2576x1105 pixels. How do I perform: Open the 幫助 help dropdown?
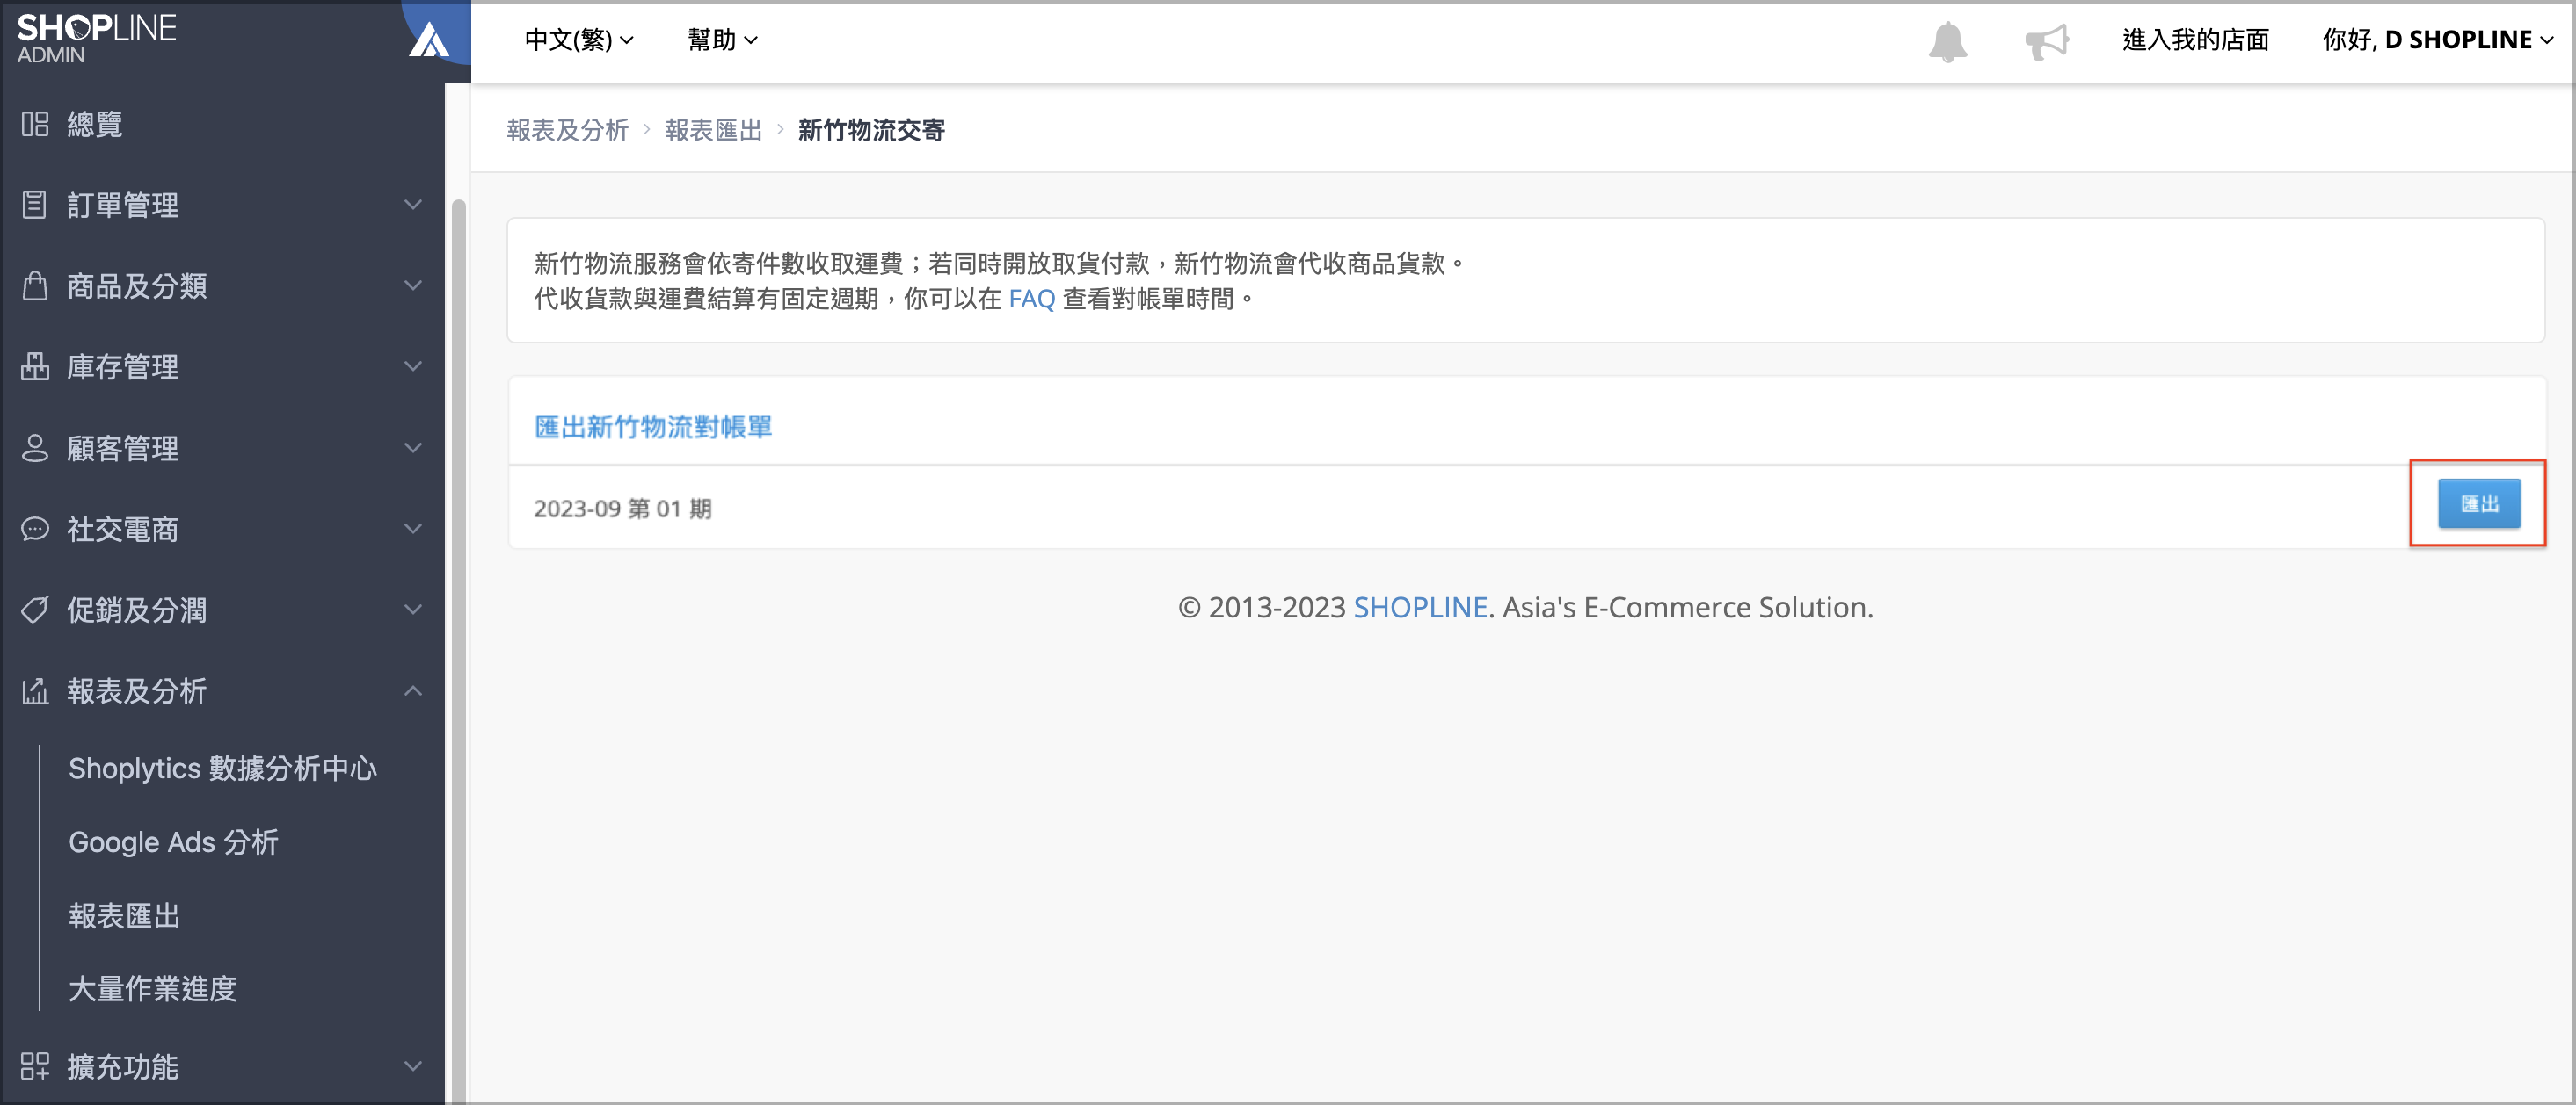[722, 40]
